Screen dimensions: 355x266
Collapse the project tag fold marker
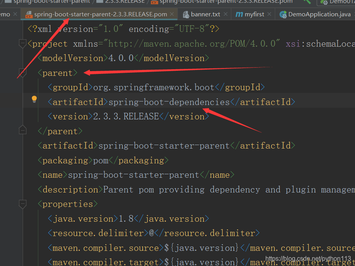click(23, 44)
